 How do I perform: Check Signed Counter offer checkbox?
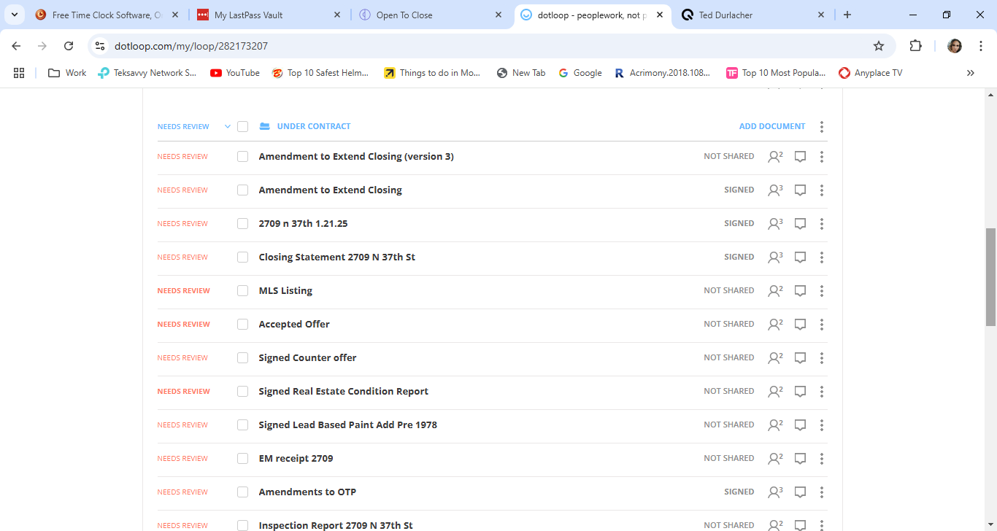click(243, 357)
